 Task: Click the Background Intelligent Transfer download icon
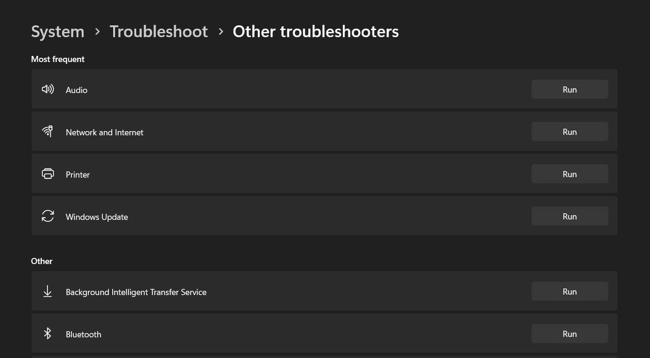[x=47, y=291]
